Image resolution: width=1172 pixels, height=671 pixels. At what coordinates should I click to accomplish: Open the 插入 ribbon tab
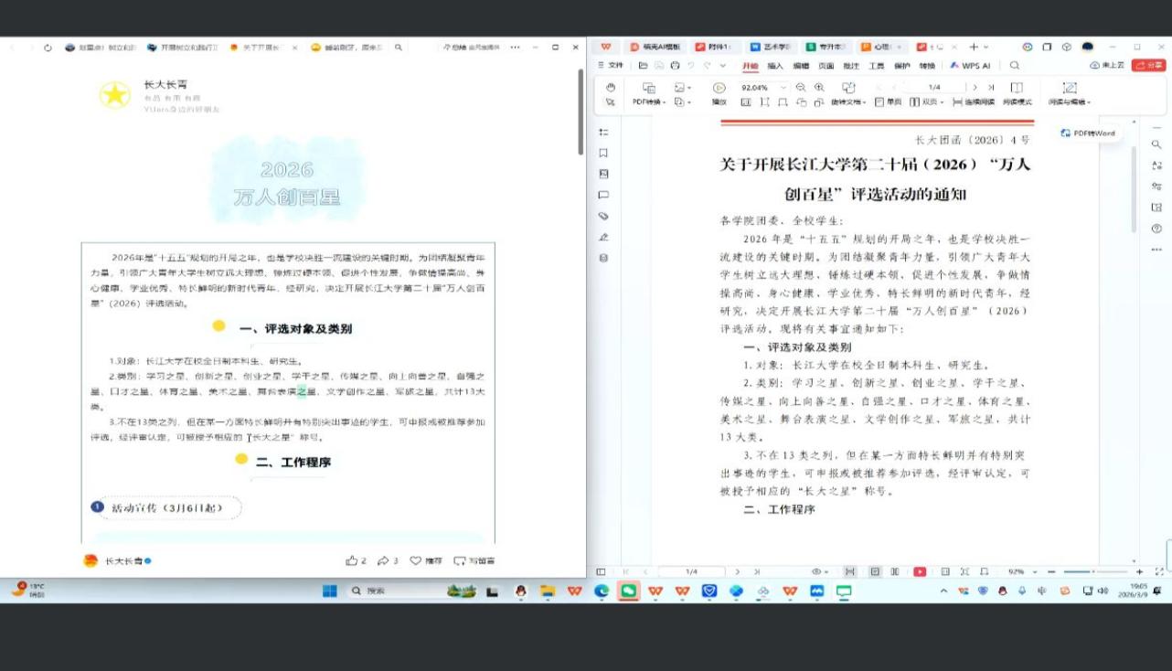(x=775, y=66)
